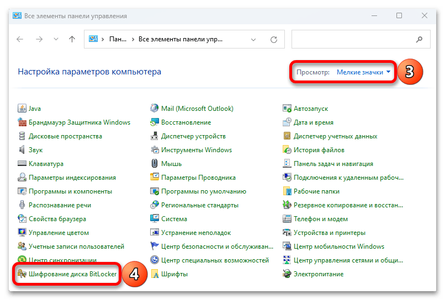Click the Дисковые пространства icon
The image size is (445, 300).
[22, 136]
